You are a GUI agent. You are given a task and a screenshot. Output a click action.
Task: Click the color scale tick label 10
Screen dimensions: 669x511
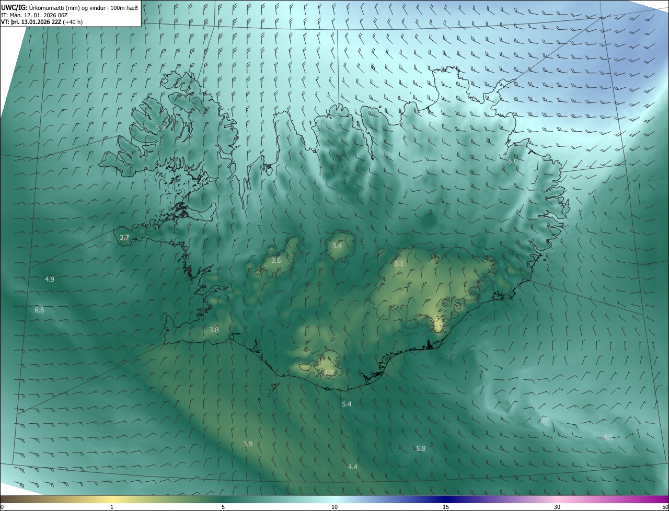334,507
